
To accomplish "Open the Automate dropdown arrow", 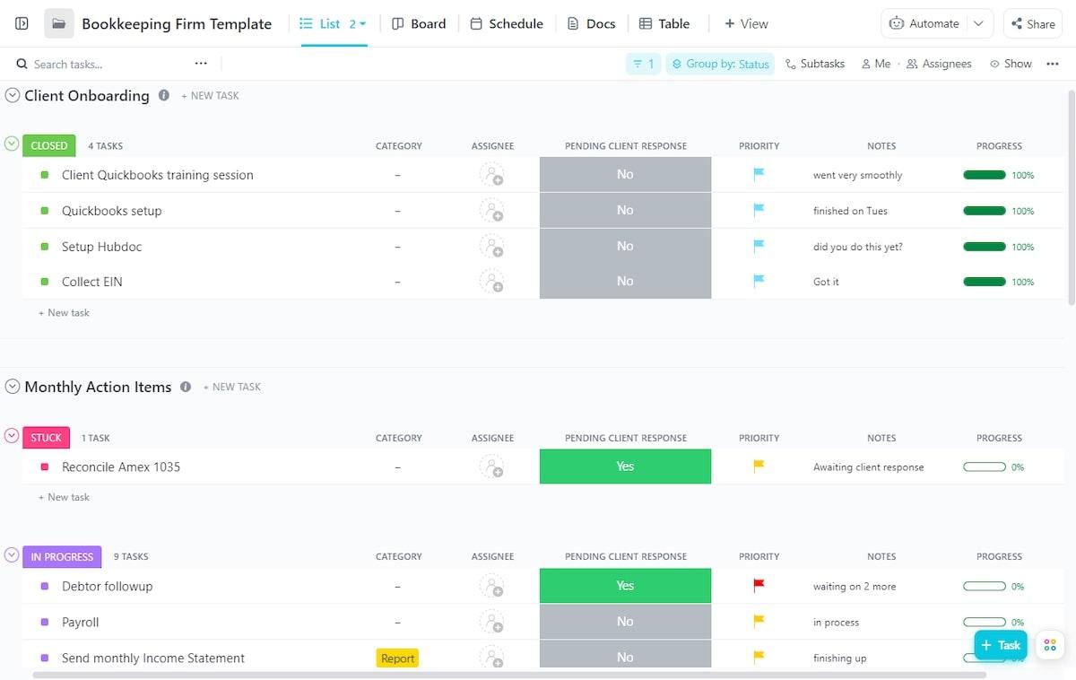I will pos(978,23).
